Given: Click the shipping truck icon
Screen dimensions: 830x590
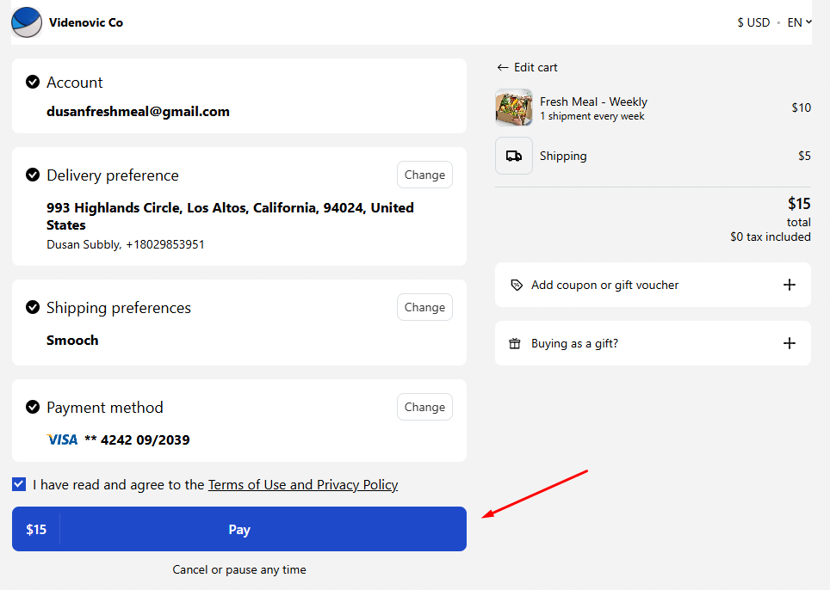Looking at the screenshot, I should click(x=514, y=156).
